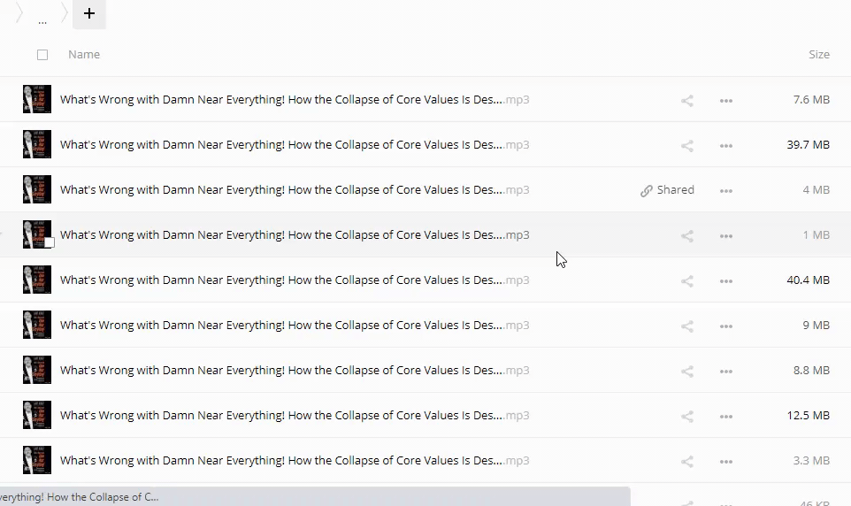Viewport: 851px width, 506px height.
Task: Click the share icon for the 9 MB file
Action: point(686,326)
